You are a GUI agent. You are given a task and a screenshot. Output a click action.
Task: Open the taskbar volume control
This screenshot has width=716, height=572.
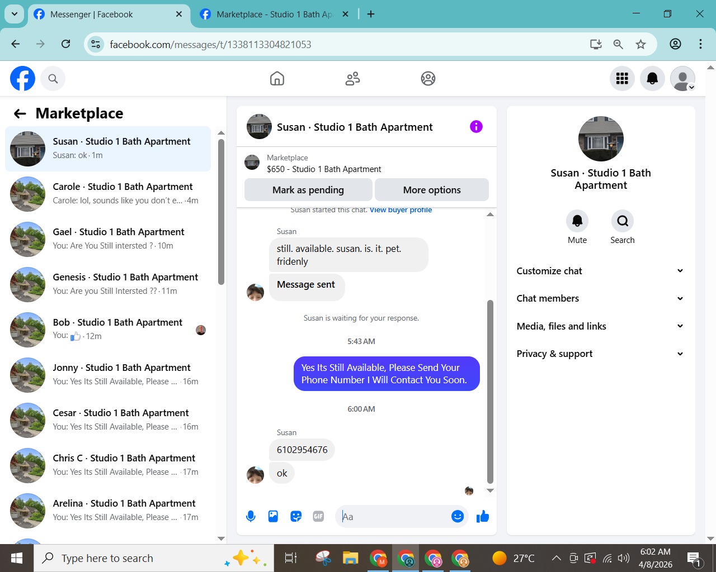tap(623, 558)
